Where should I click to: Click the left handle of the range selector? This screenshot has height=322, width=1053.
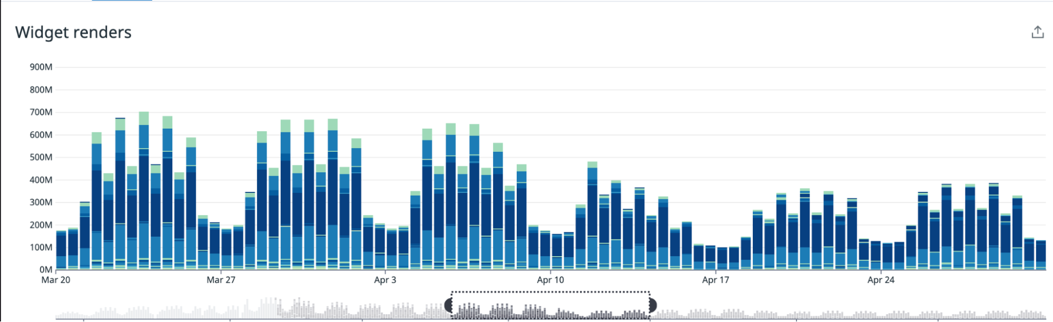click(449, 305)
